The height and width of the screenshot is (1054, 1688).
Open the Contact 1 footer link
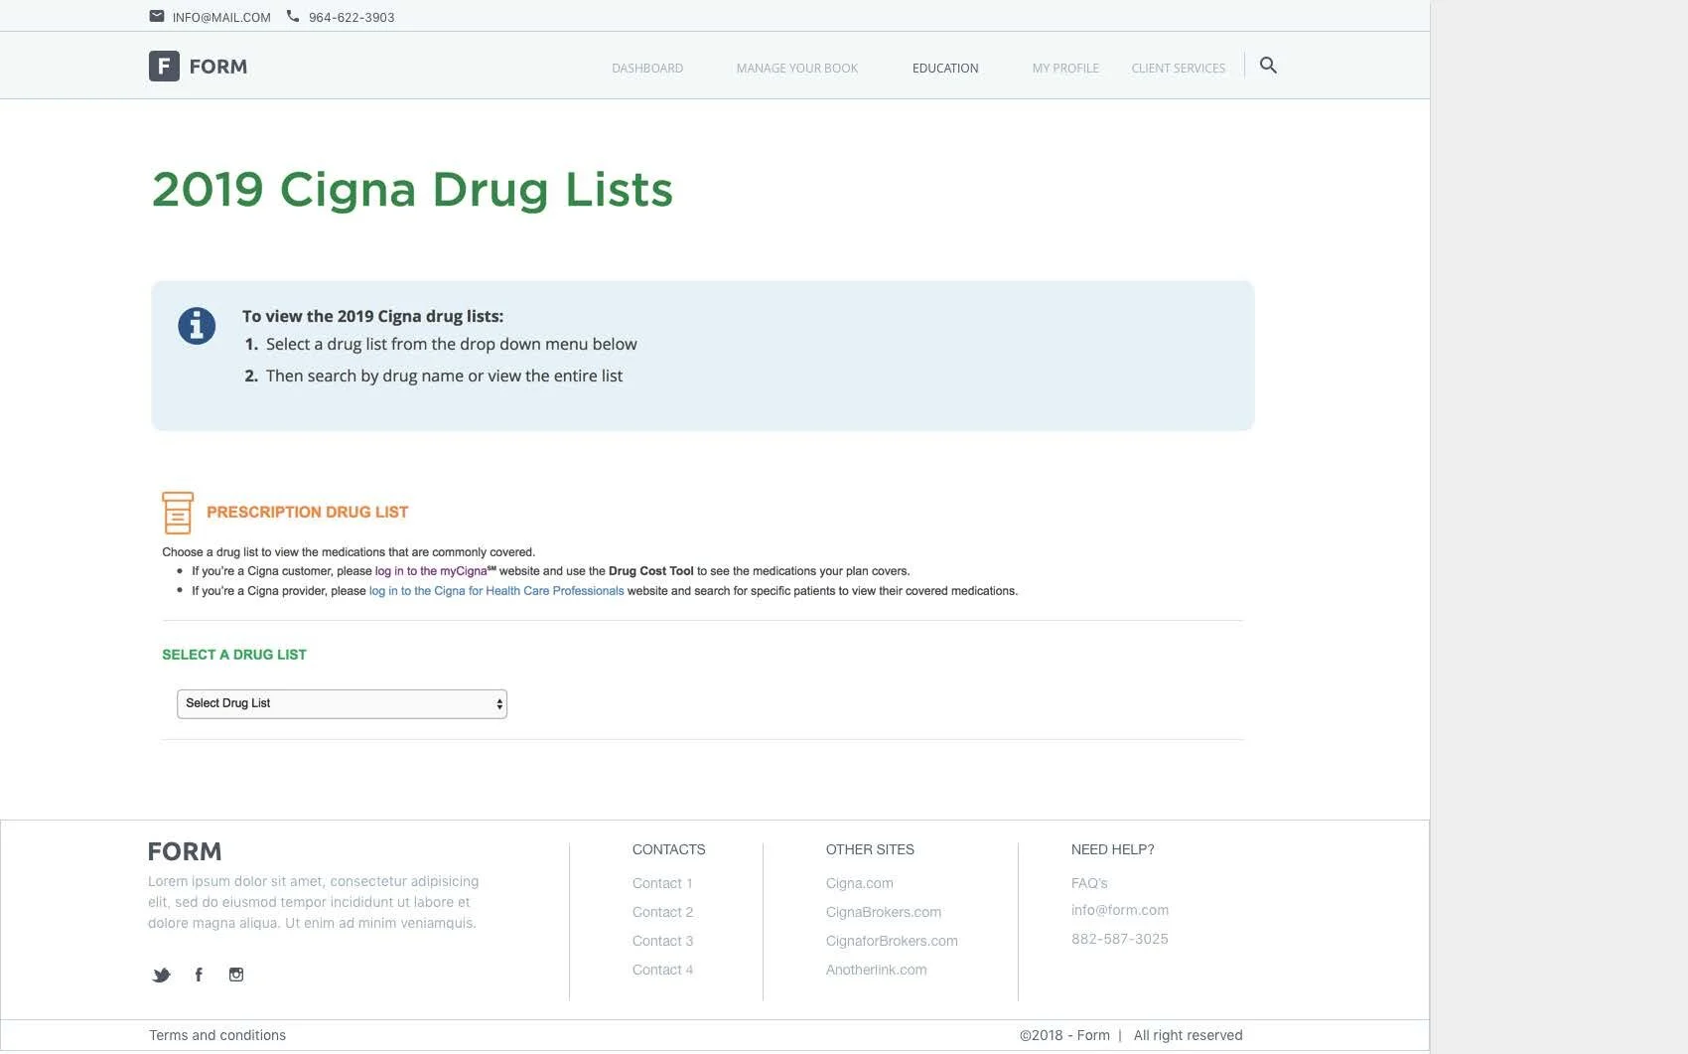pos(662,883)
